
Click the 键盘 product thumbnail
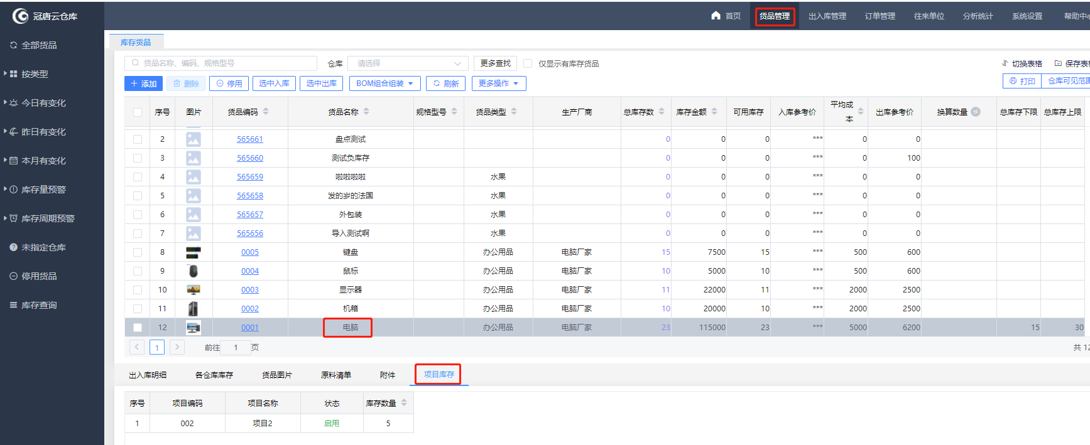(193, 252)
